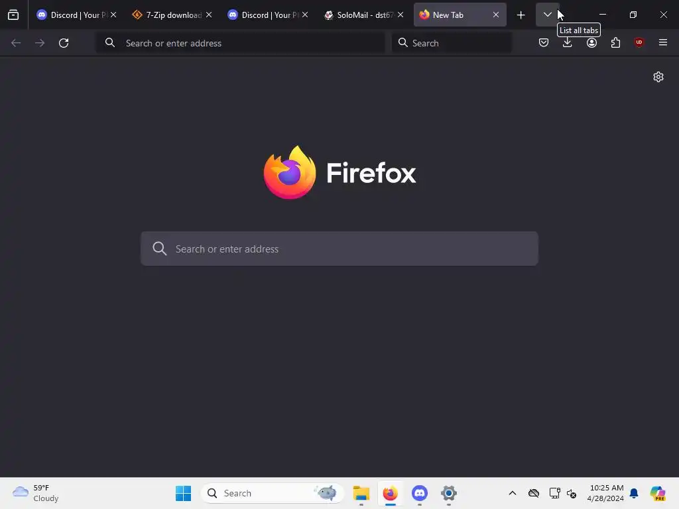Close the SoloMail tab
The width and height of the screenshot is (679, 509).
point(401,15)
